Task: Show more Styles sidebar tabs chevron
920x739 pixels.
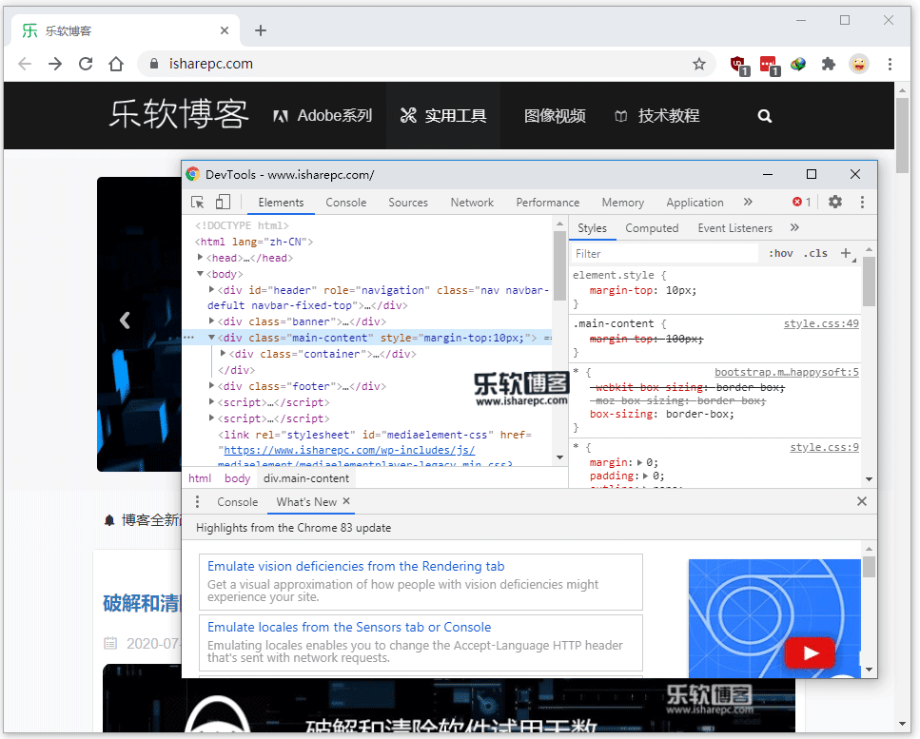Action: tap(794, 227)
